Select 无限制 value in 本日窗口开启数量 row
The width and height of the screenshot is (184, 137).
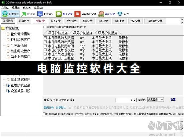(123, 58)
